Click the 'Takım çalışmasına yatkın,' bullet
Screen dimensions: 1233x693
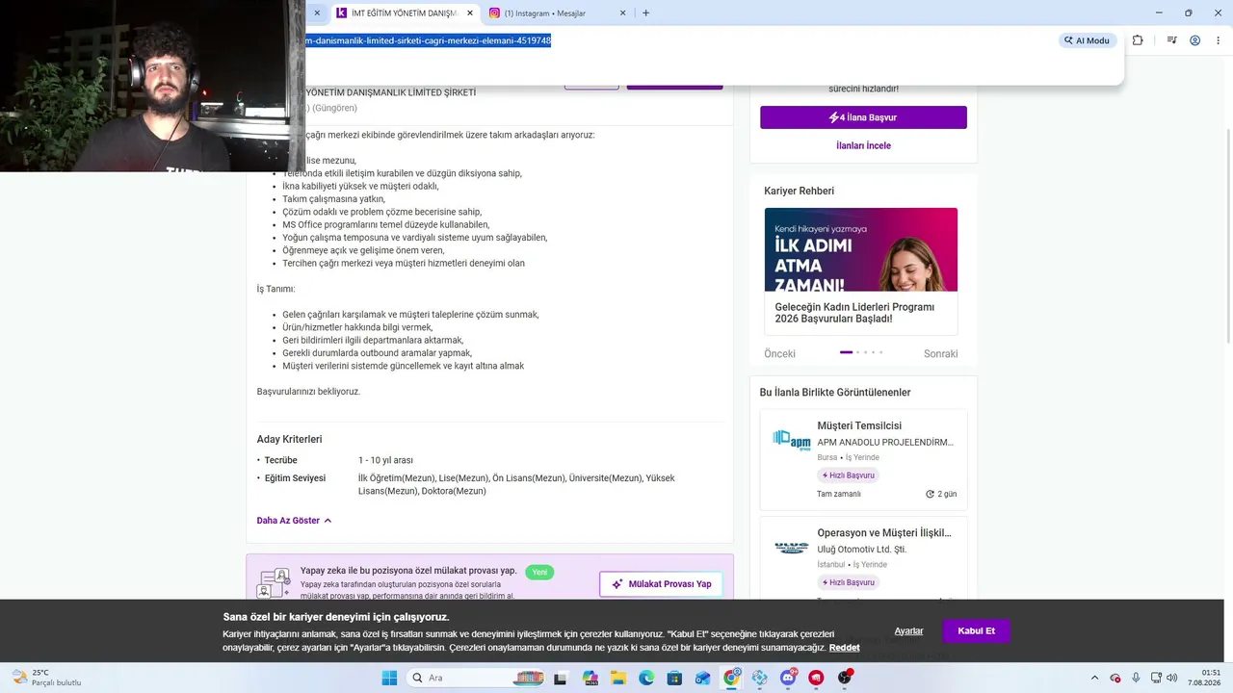coord(333,199)
